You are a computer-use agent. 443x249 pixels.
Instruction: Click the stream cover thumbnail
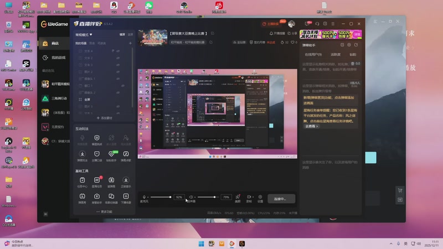tap(153, 38)
